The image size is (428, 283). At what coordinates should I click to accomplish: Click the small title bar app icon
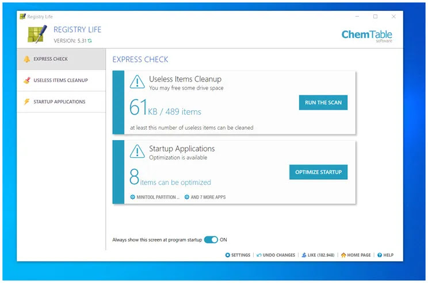click(x=22, y=16)
